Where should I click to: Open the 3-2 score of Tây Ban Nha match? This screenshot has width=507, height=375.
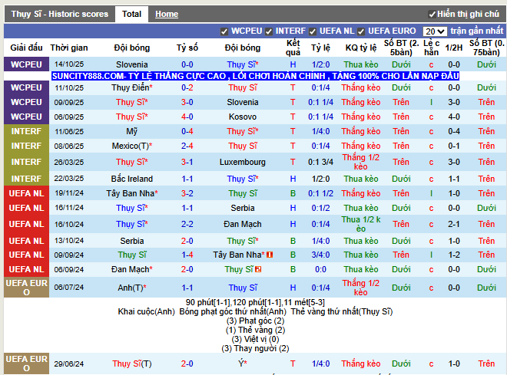pyautogui.click(x=187, y=193)
